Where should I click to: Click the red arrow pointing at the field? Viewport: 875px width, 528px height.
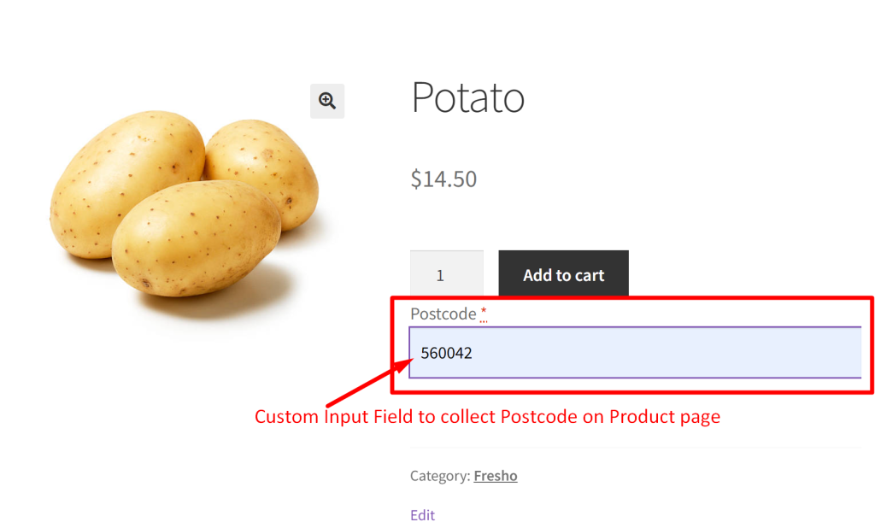coord(367,384)
